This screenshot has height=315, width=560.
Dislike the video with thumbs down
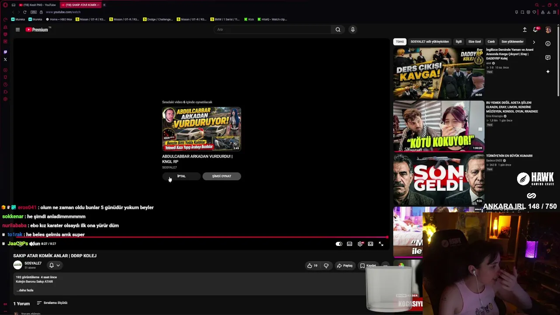pyautogui.click(x=326, y=266)
